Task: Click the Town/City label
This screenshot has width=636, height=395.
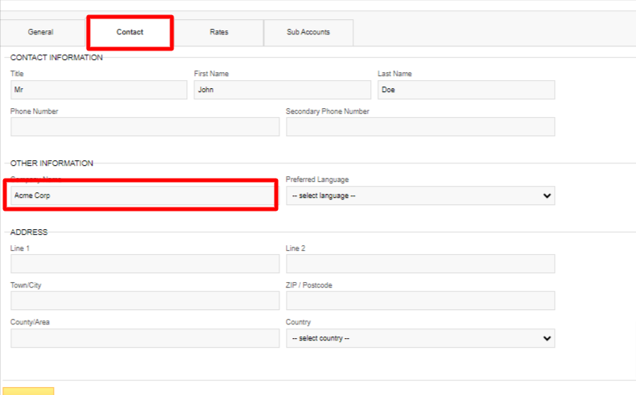Action: (26, 285)
